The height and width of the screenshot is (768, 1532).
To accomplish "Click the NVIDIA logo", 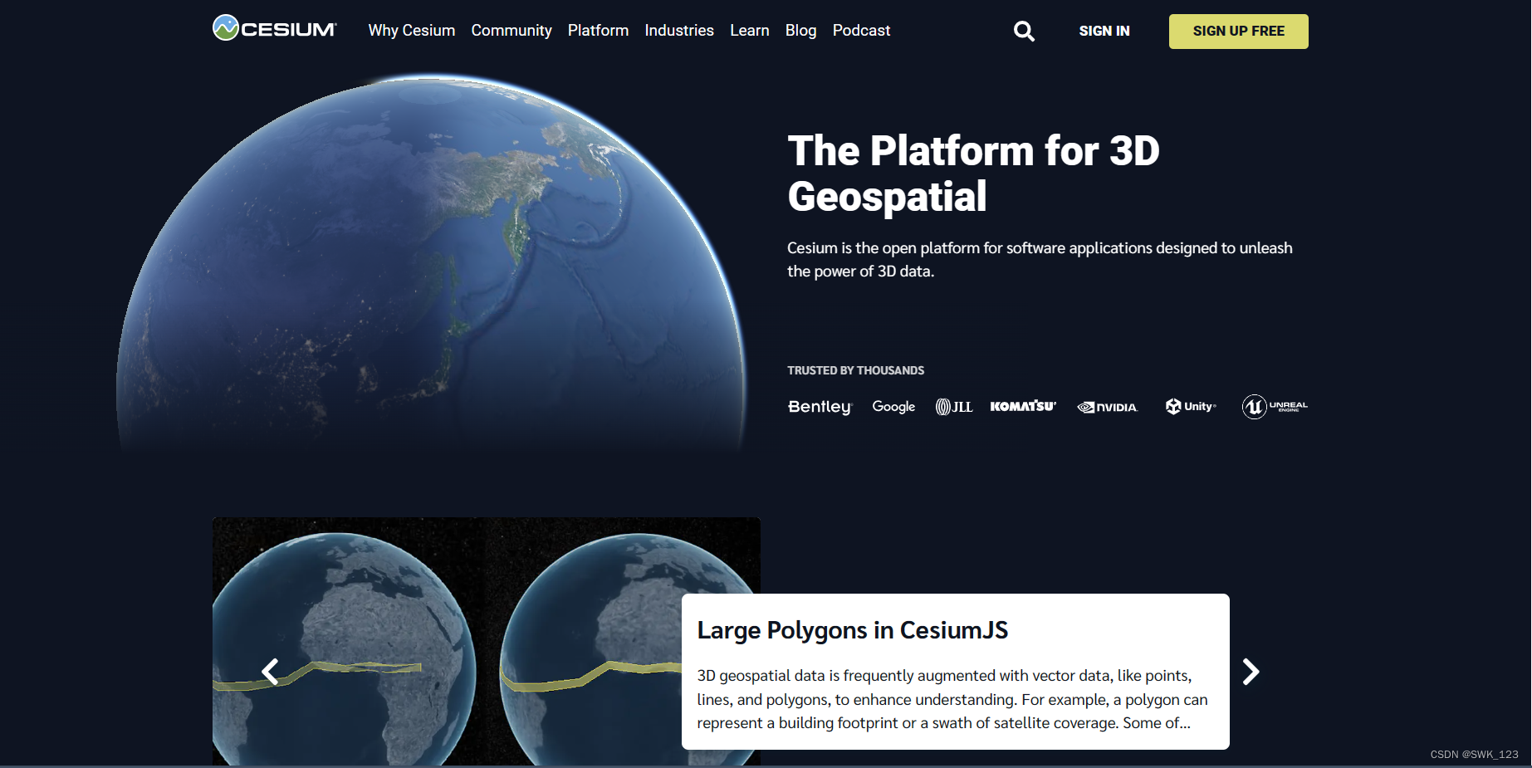I will 1108,407.
